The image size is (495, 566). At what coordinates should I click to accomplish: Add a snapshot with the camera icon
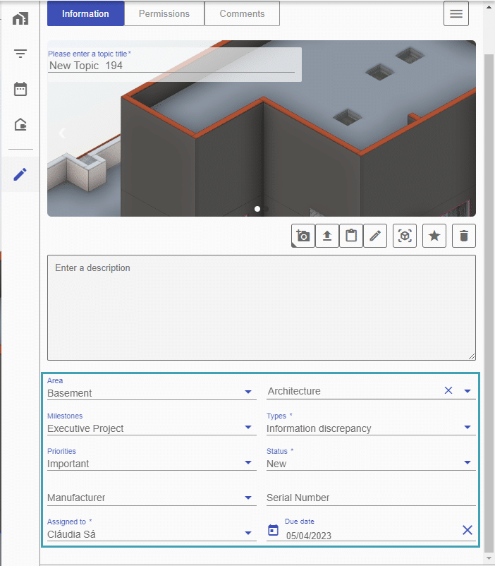pyautogui.click(x=303, y=236)
